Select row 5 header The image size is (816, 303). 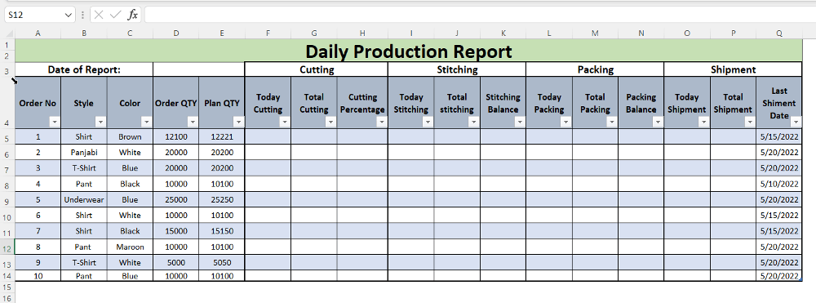7,137
